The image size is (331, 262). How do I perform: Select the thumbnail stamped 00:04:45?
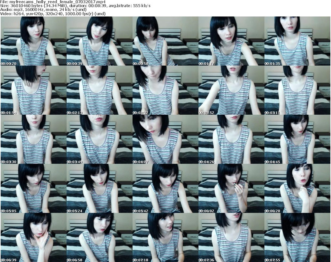click(x=297, y=139)
